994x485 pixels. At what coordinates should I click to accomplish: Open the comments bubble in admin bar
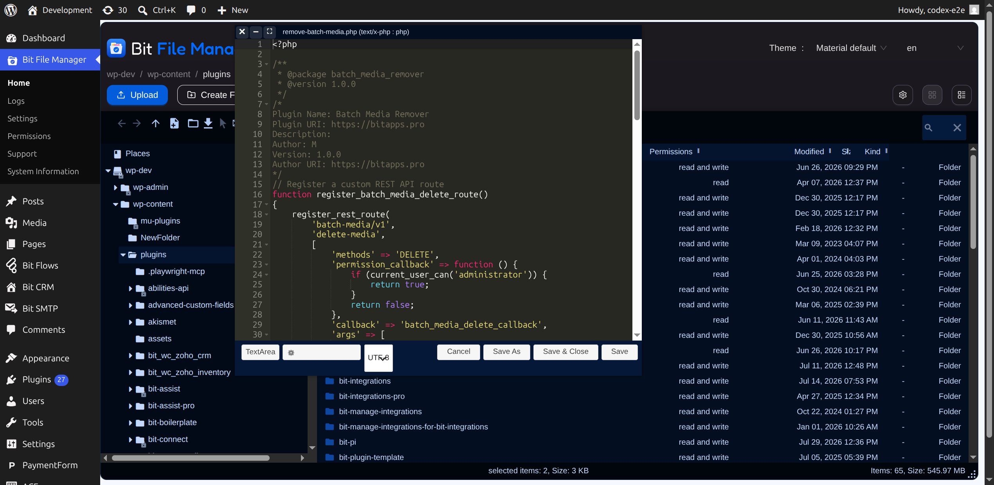(x=196, y=10)
